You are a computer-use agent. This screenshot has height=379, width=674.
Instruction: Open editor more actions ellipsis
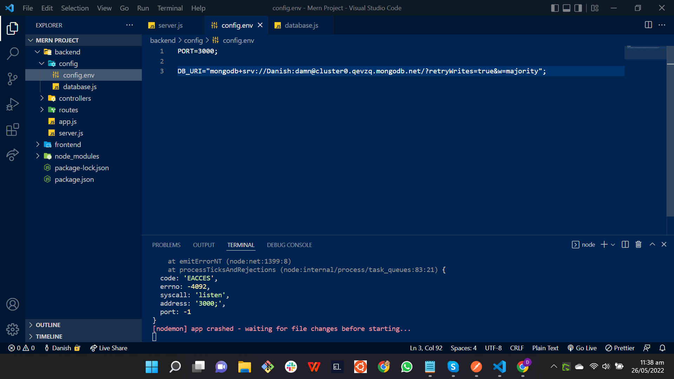click(x=662, y=25)
